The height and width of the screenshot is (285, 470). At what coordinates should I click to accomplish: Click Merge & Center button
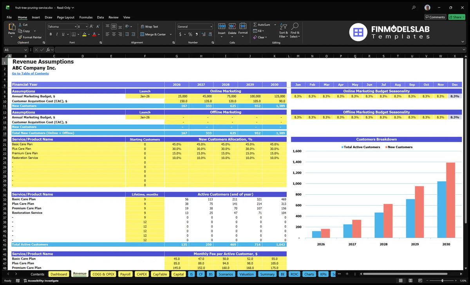tap(153, 34)
